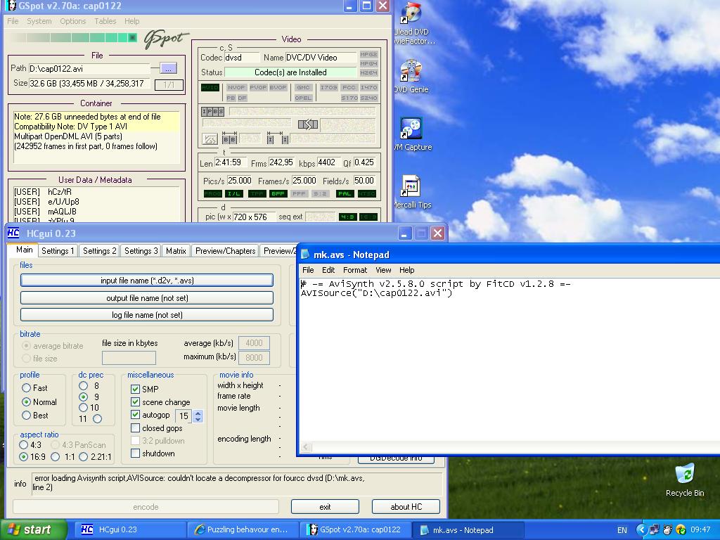This screenshot has height=540, width=720.
Task: Launch WM Capture from the desktop
Action: point(412,134)
